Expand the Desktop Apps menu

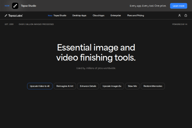point(79,15)
